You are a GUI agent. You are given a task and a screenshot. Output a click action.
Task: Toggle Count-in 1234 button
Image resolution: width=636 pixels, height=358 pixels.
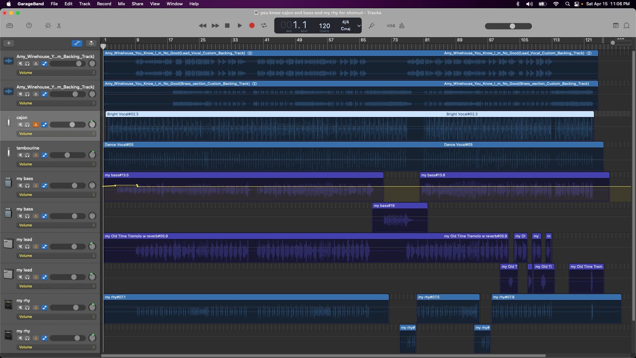391,26
